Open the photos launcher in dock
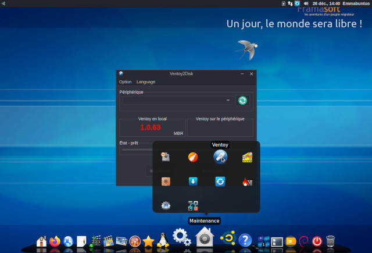 [x=121, y=241]
